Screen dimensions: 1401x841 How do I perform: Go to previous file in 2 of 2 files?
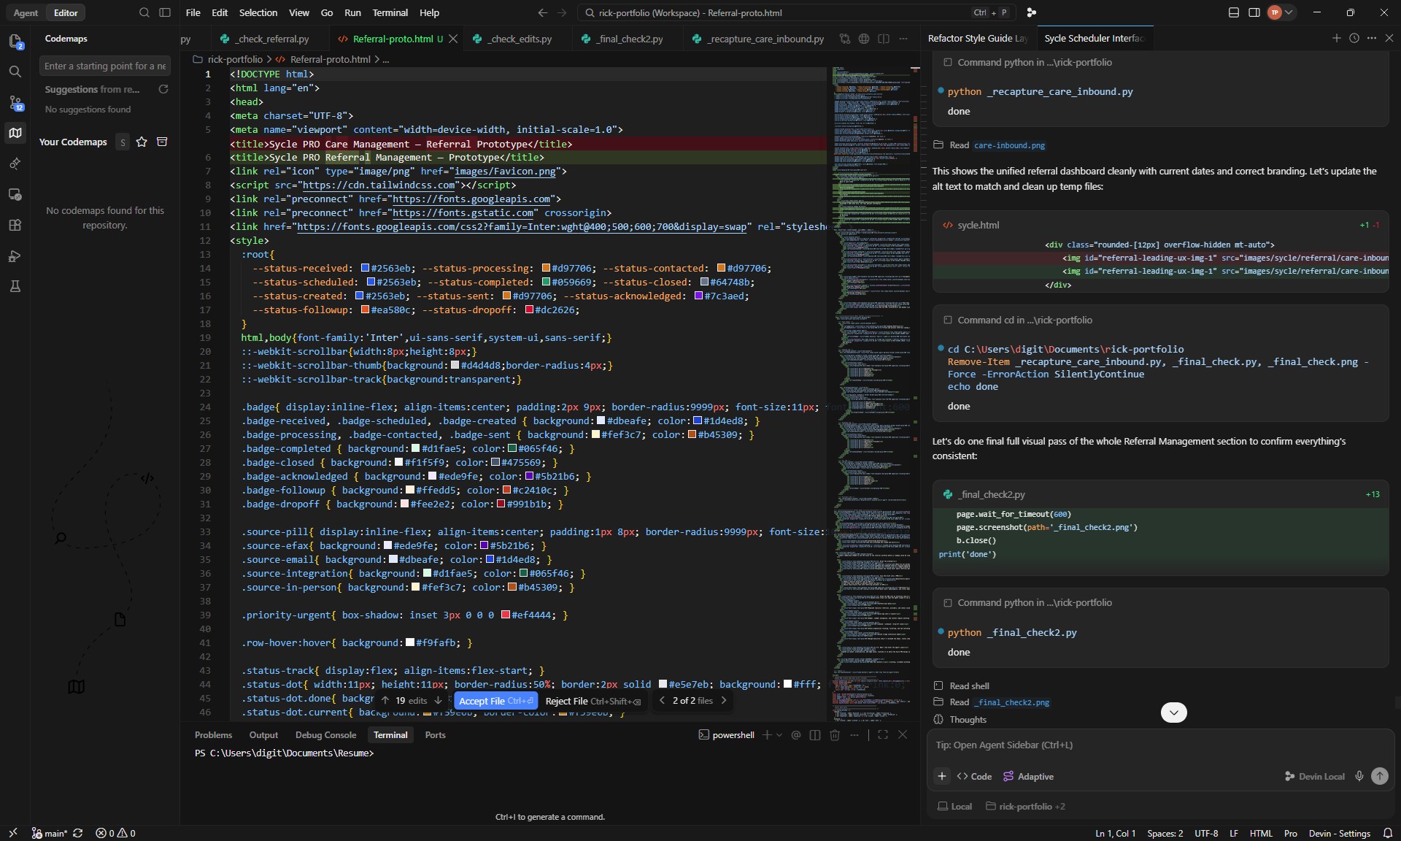click(x=661, y=700)
